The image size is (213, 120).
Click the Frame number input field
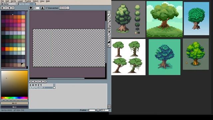point(92,110)
